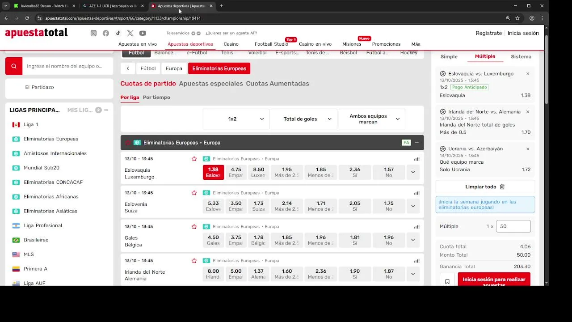Select 1.37 Alemania win odds
This screenshot has width=572, height=322.
(x=258, y=274)
